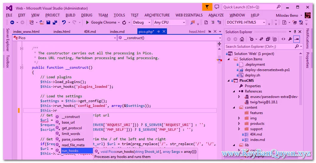Select run_hooks in the IntelliSense list
This screenshot has height=163, width=316.
[74, 151]
